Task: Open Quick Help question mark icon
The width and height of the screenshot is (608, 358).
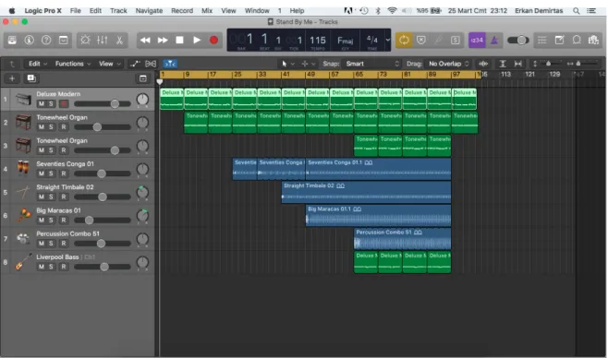Action: [x=46, y=40]
